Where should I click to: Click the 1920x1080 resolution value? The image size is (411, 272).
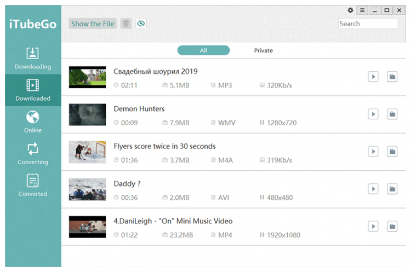pyautogui.click(x=284, y=235)
